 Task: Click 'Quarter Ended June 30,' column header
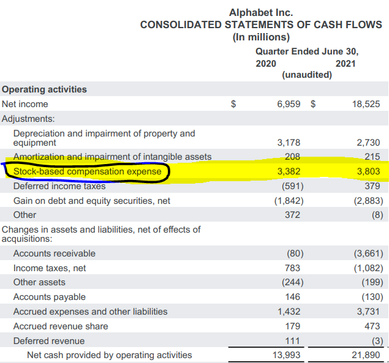[x=307, y=51]
